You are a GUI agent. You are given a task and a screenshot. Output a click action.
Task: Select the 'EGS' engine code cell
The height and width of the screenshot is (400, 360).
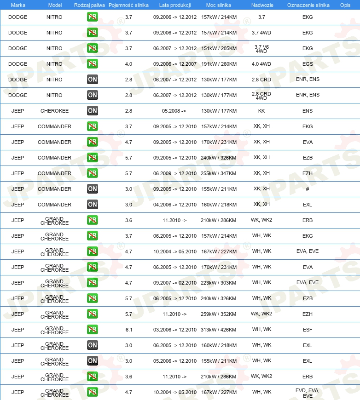coord(308,64)
